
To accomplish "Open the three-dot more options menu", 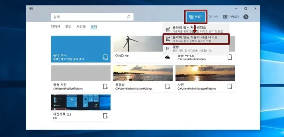I will point(255,17).
